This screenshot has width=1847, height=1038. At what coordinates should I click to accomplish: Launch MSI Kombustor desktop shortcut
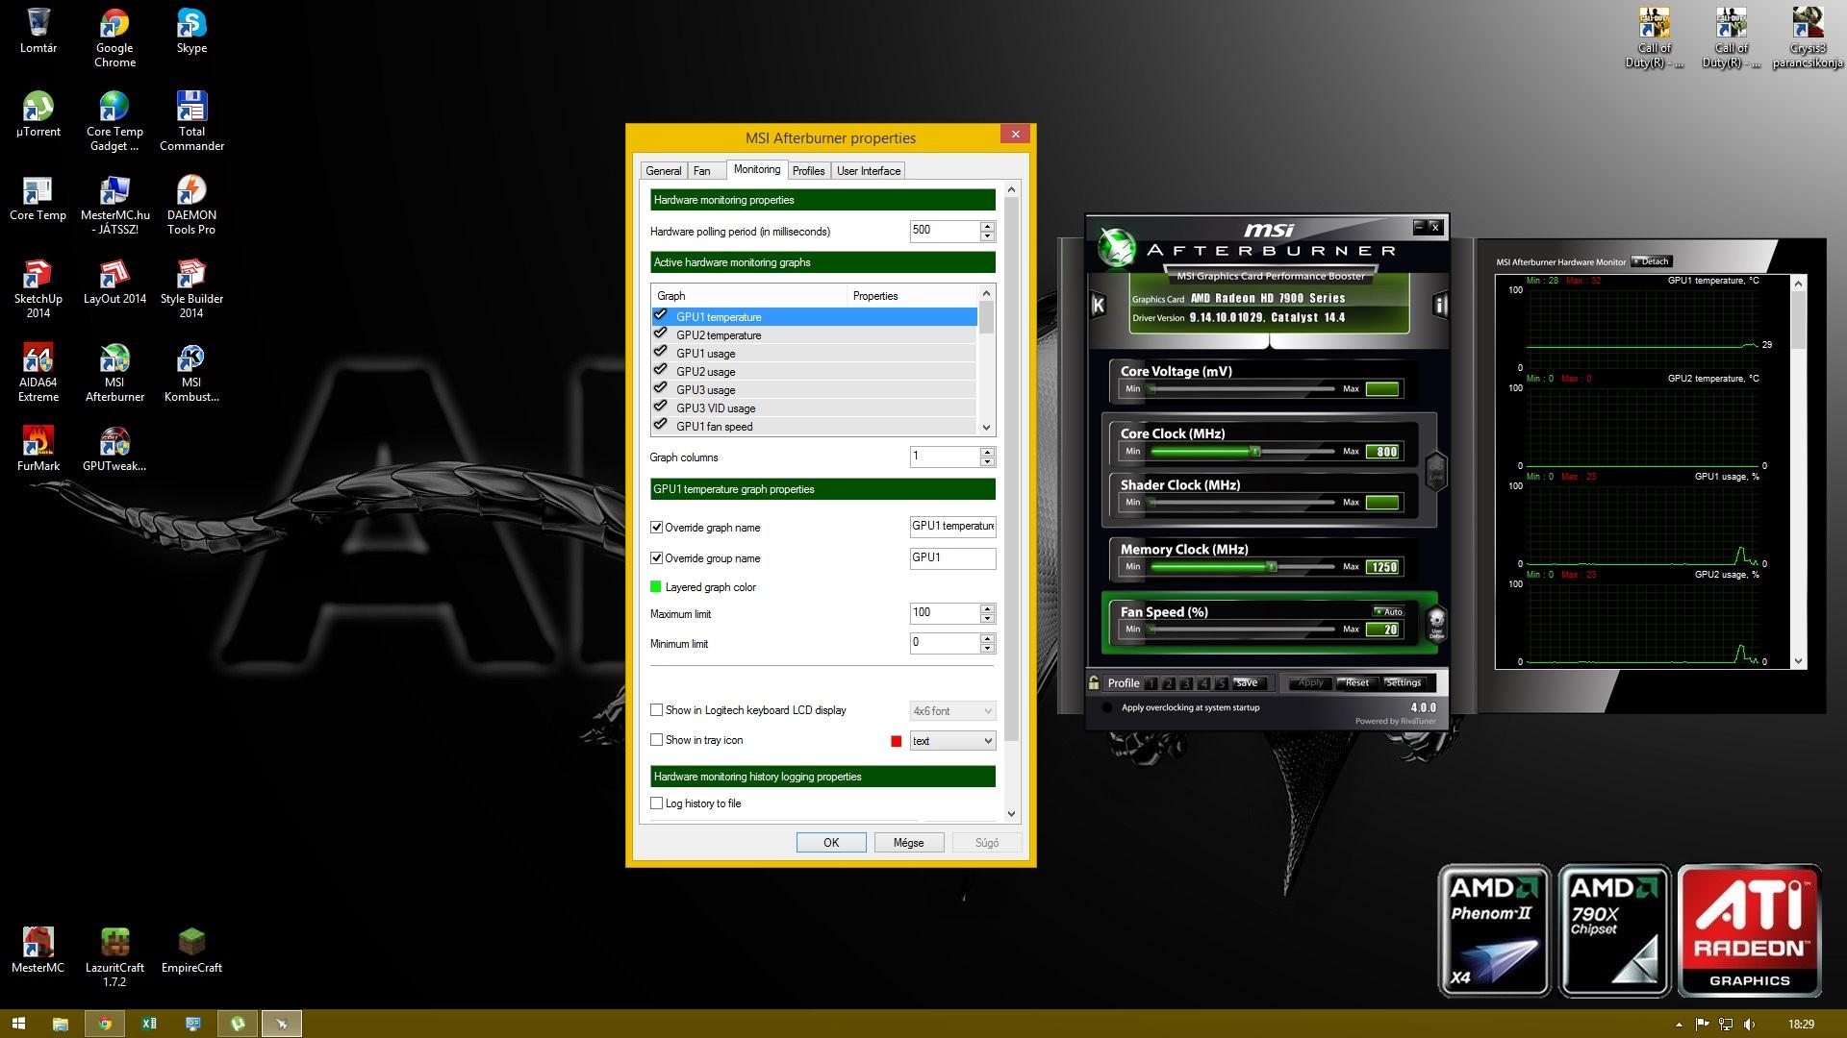pos(191,373)
